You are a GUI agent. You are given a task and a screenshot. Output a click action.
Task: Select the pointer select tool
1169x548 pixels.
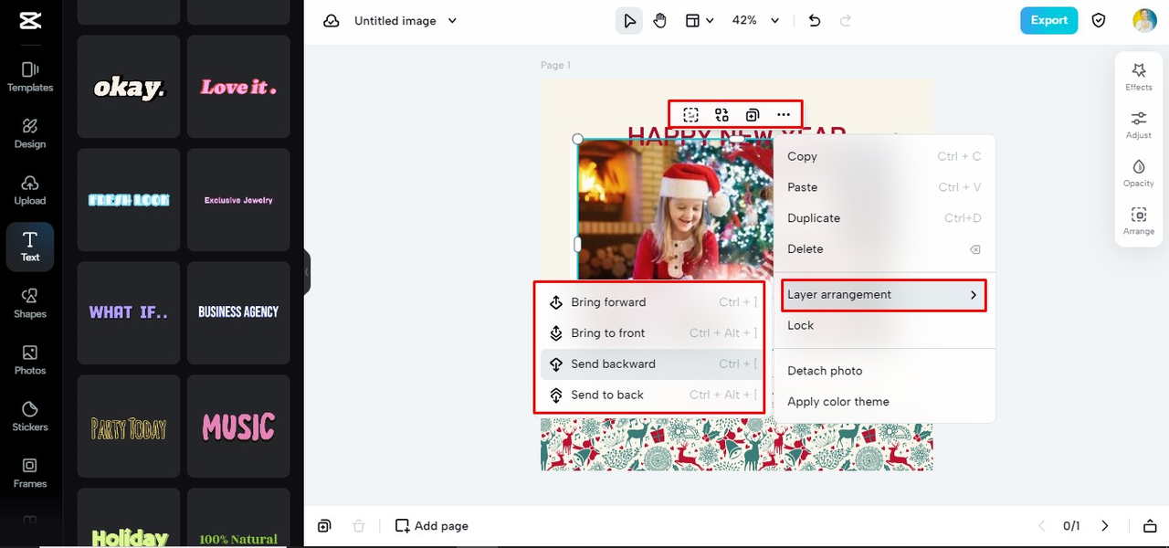tap(628, 20)
